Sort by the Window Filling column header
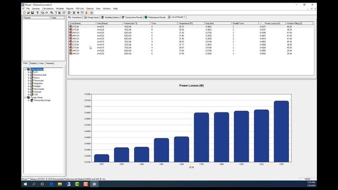 [299, 23]
